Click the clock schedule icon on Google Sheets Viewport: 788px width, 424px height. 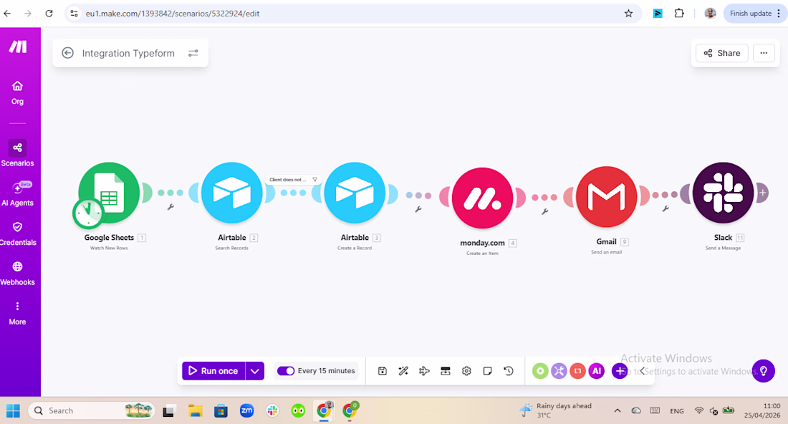tap(88, 213)
